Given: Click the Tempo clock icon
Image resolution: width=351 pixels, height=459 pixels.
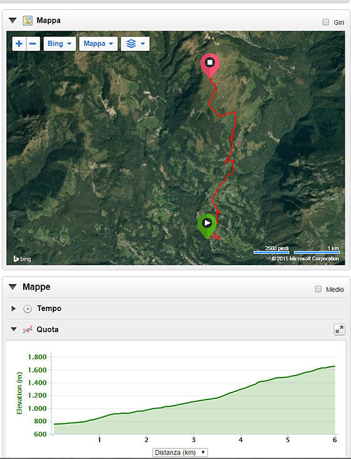Looking at the screenshot, I should [28, 309].
